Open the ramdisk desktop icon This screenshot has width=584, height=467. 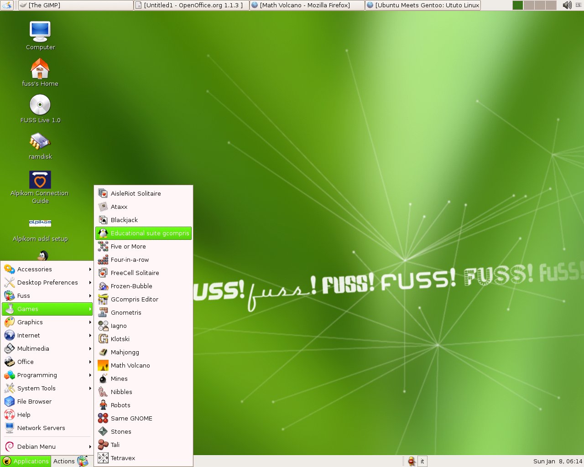pos(40,145)
